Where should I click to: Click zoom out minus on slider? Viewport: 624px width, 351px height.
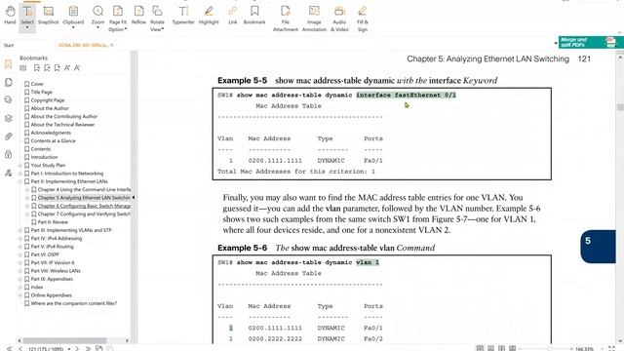(x=521, y=349)
